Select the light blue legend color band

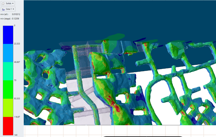[x=8, y=53]
